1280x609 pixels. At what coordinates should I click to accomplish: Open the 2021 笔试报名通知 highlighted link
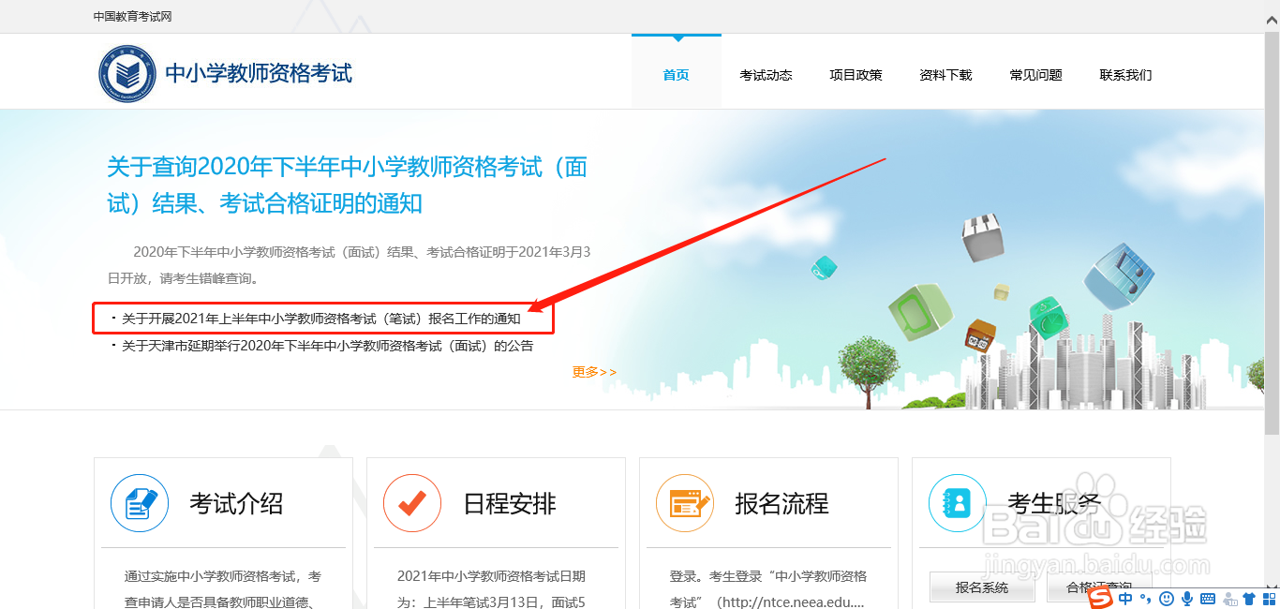click(x=321, y=318)
